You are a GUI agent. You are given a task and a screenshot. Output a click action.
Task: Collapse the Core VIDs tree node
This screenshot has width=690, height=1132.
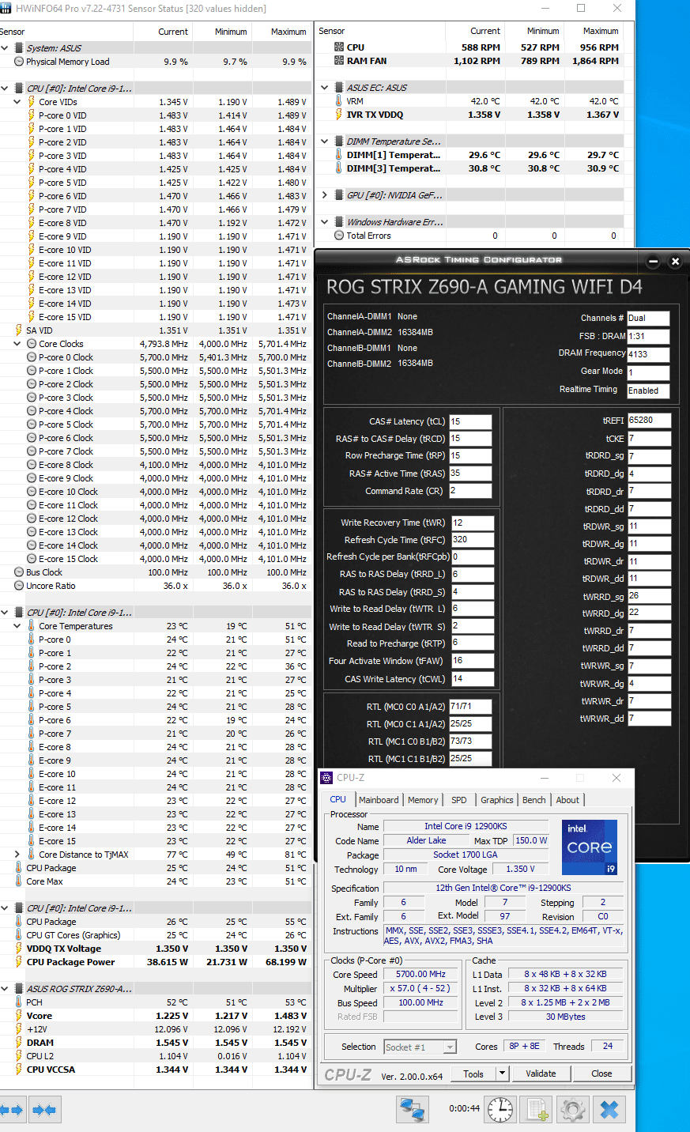[x=17, y=102]
